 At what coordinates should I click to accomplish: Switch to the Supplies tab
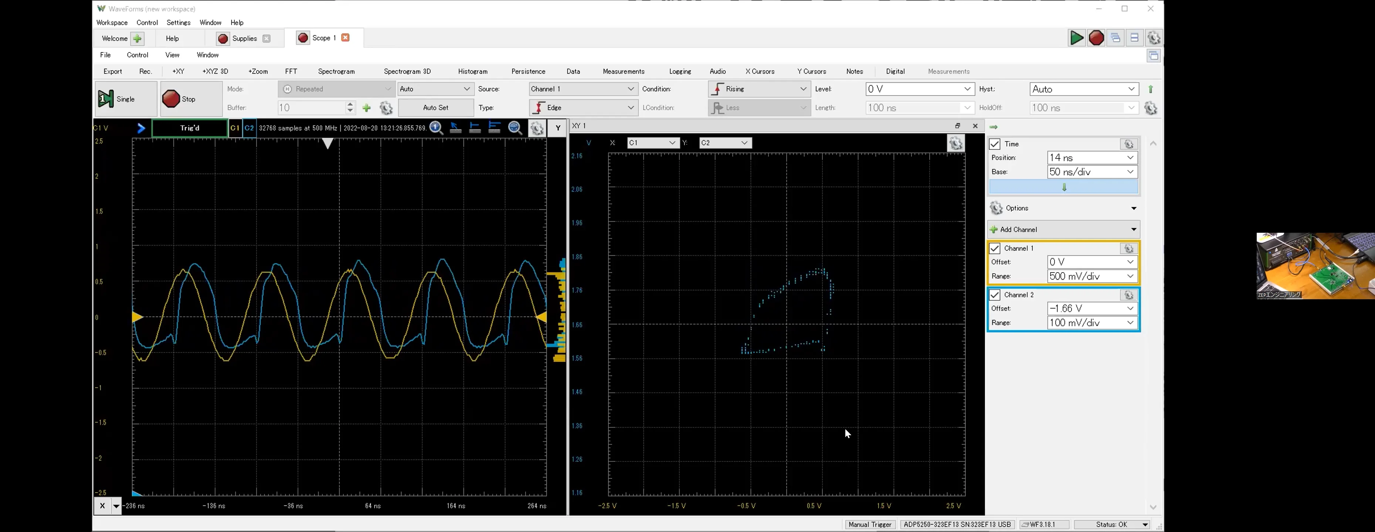point(244,38)
